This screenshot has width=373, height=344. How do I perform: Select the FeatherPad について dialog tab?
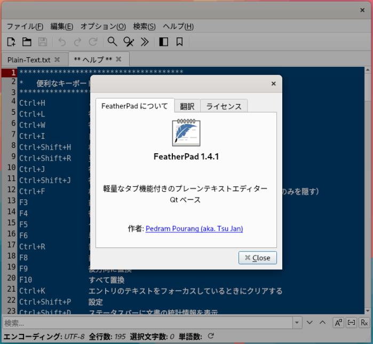pyautogui.click(x=134, y=106)
